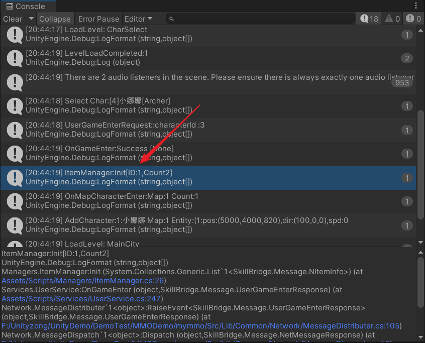Open the Editor dropdown menu
Image resolution: width=425 pixels, height=343 pixels.
coord(139,19)
